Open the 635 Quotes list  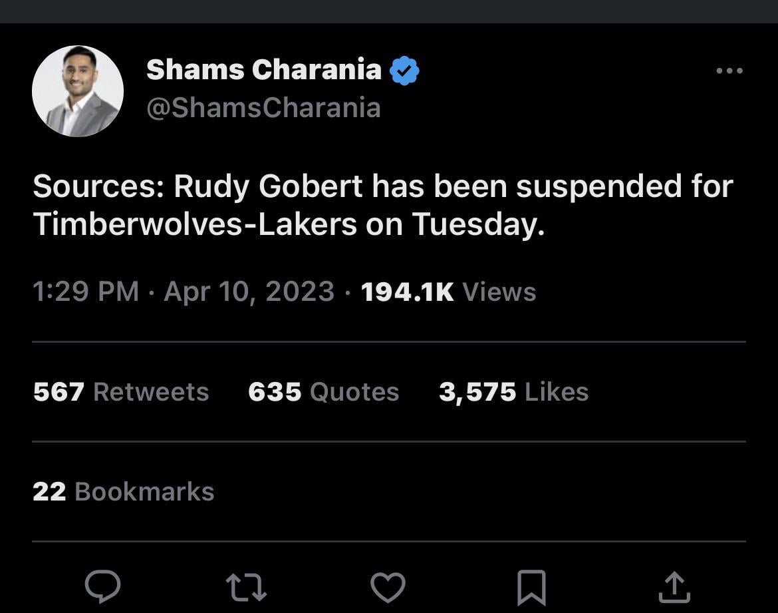pos(323,392)
